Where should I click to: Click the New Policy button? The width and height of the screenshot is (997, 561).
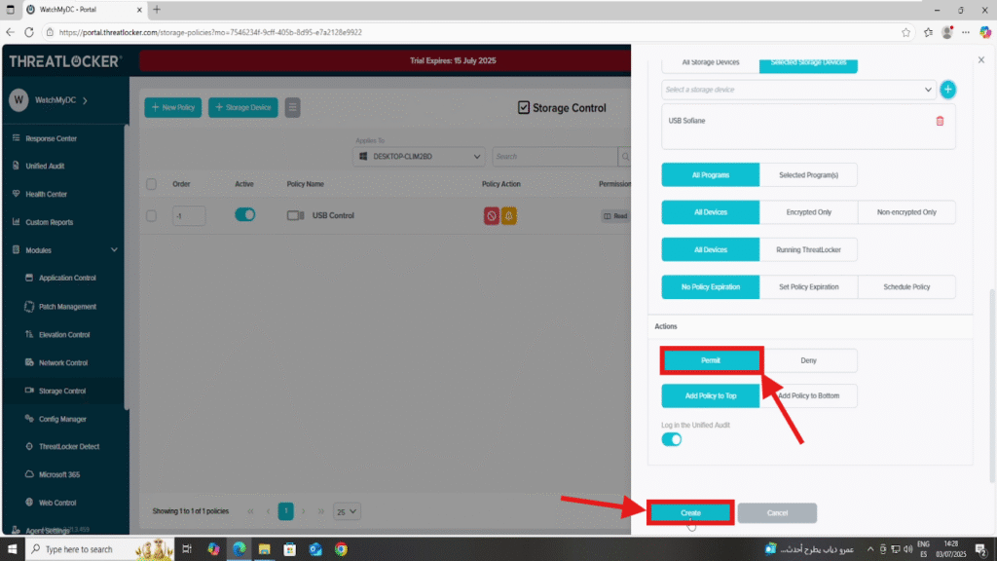pos(173,107)
